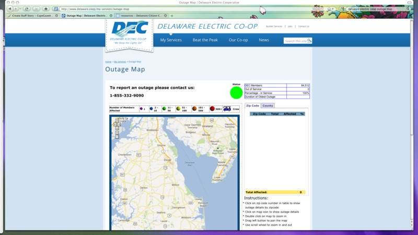
Task: Click the Total column header
Action: [275, 114]
